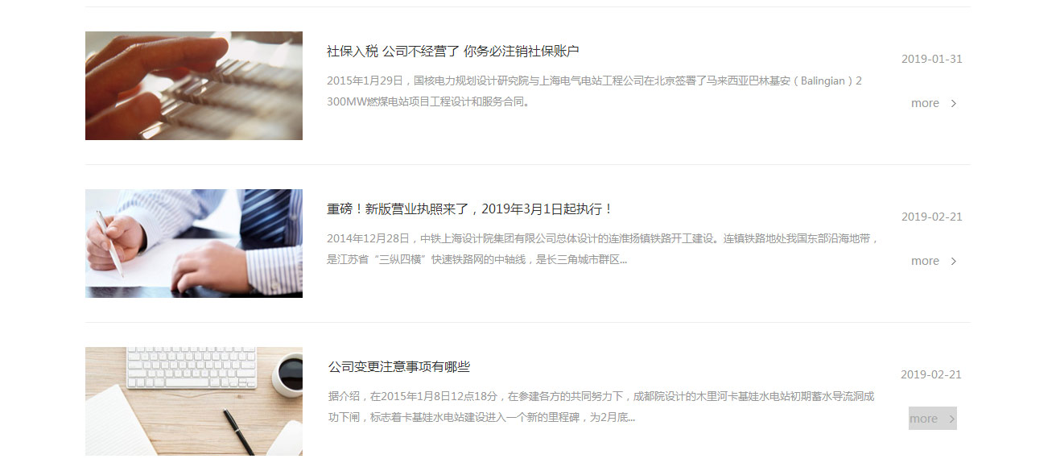
Task: Click the summary starting with 据介绍
Action: [601, 407]
